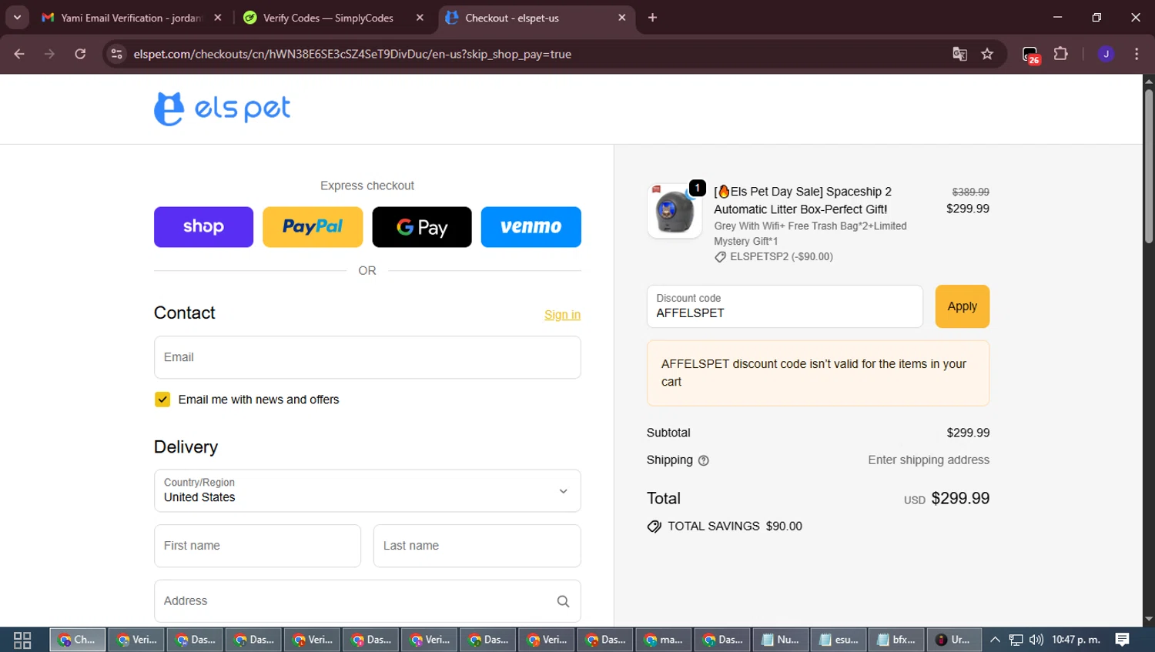Click the ELSPETSP2 discount tag icon

720,257
